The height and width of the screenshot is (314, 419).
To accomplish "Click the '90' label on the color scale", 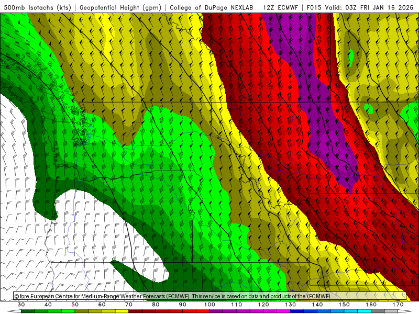I will [183, 305].
